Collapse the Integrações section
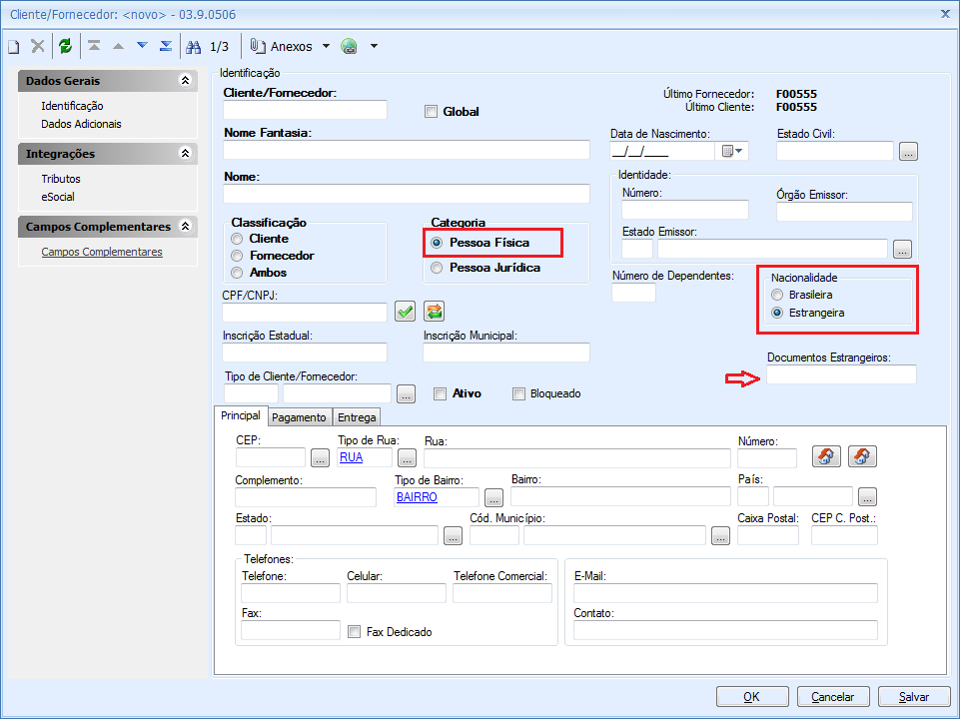This screenshot has width=960, height=719. click(x=185, y=153)
